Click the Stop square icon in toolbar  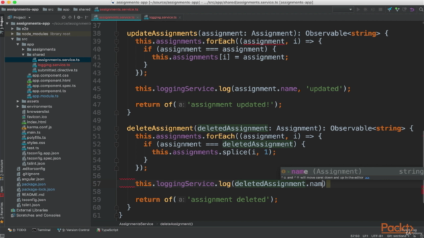click(x=380, y=9)
